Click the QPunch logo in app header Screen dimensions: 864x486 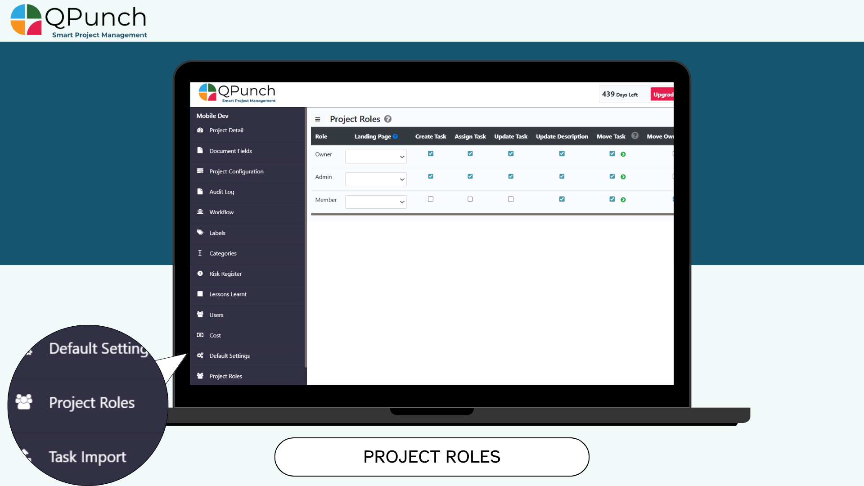tap(237, 93)
